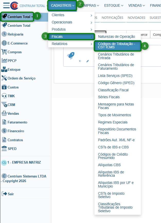Open the ESTOQUE dropdown menu
Screen dimensions: 161x223
pos(113,5)
